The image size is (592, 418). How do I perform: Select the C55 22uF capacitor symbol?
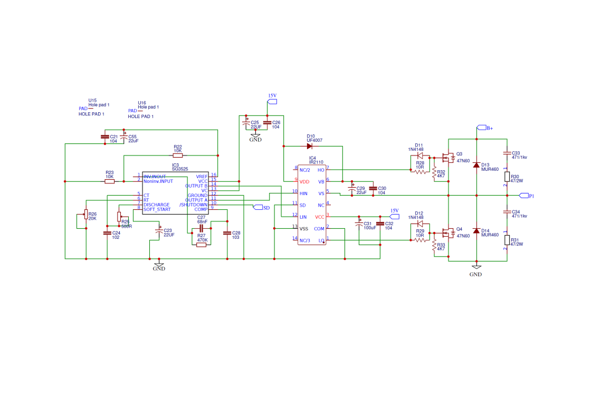tap(123, 137)
